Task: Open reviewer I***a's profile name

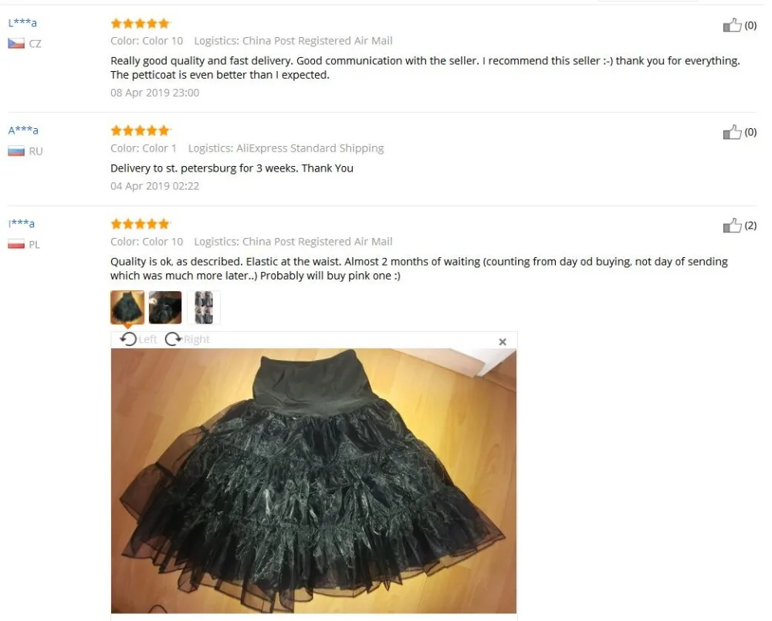Action: coord(21,223)
